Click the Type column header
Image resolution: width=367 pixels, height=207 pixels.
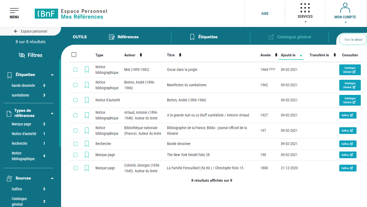99,55
